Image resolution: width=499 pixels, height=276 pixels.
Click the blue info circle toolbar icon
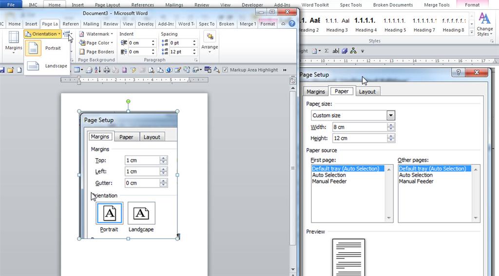pyautogui.click(x=169, y=70)
